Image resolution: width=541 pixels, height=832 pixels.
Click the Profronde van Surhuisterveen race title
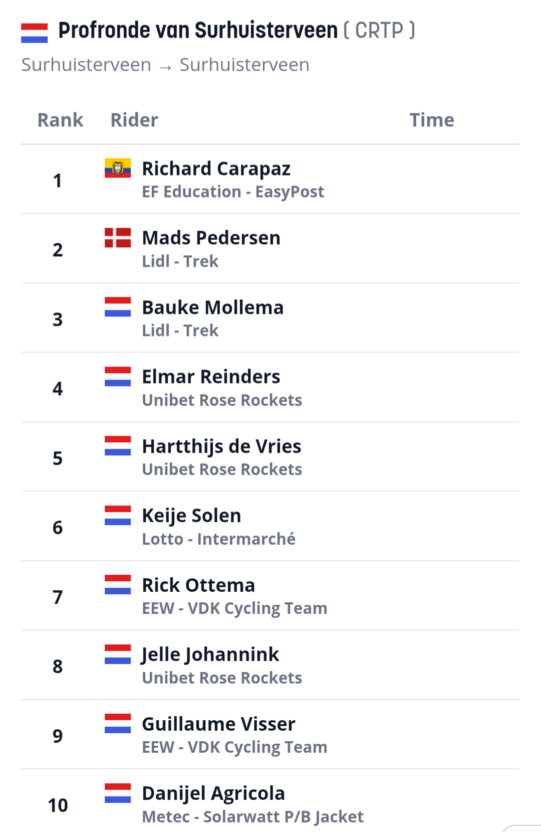coord(198,31)
